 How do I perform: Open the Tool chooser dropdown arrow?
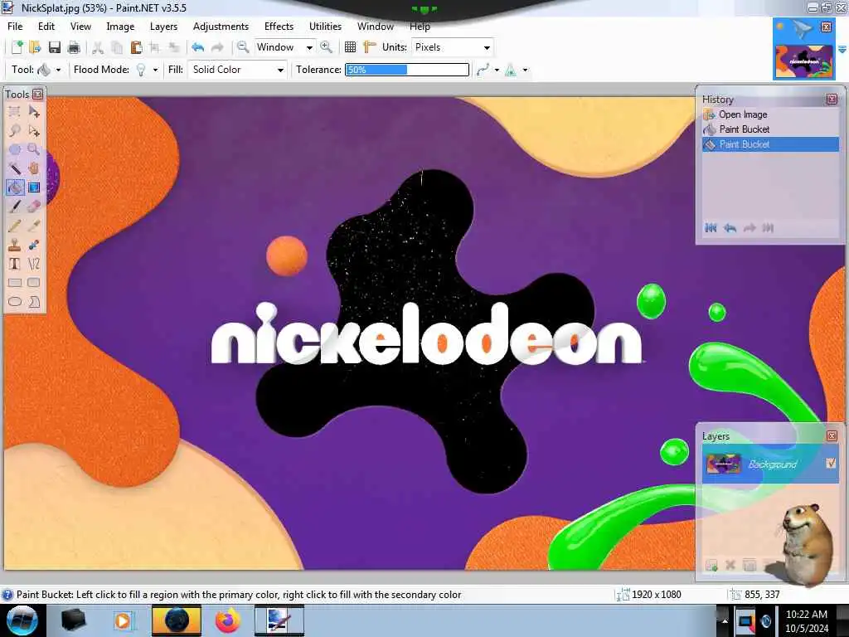point(59,70)
